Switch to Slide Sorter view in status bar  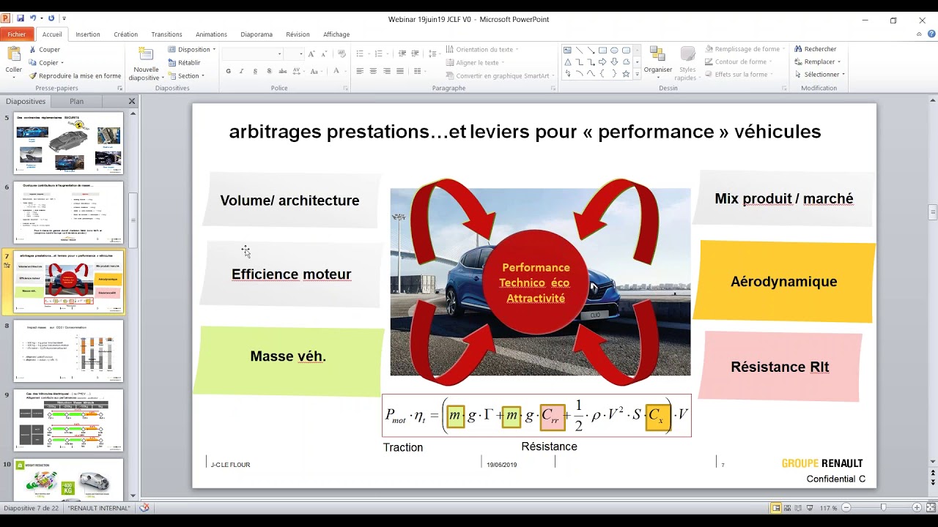tap(788, 508)
